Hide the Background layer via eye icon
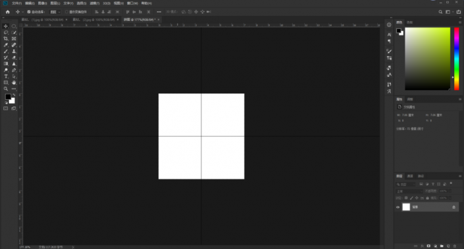 coord(398,207)
